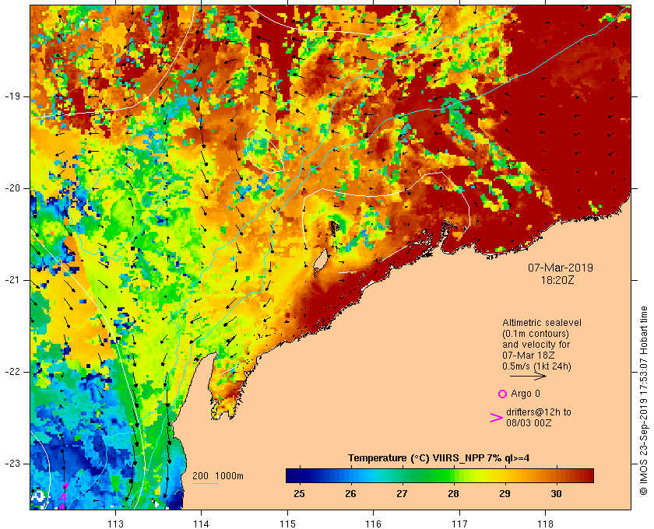654x529 pixels.
Task: Click the cyan bathymetry legend line
Action: tap(206, 484)
